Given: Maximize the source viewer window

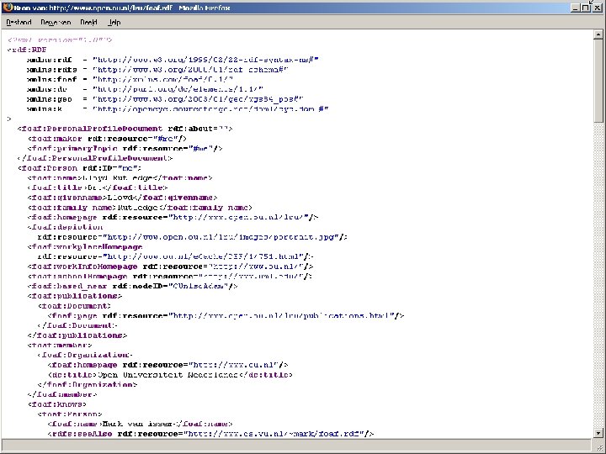Looking at the screenshot, I should click(x=586, y=8).
